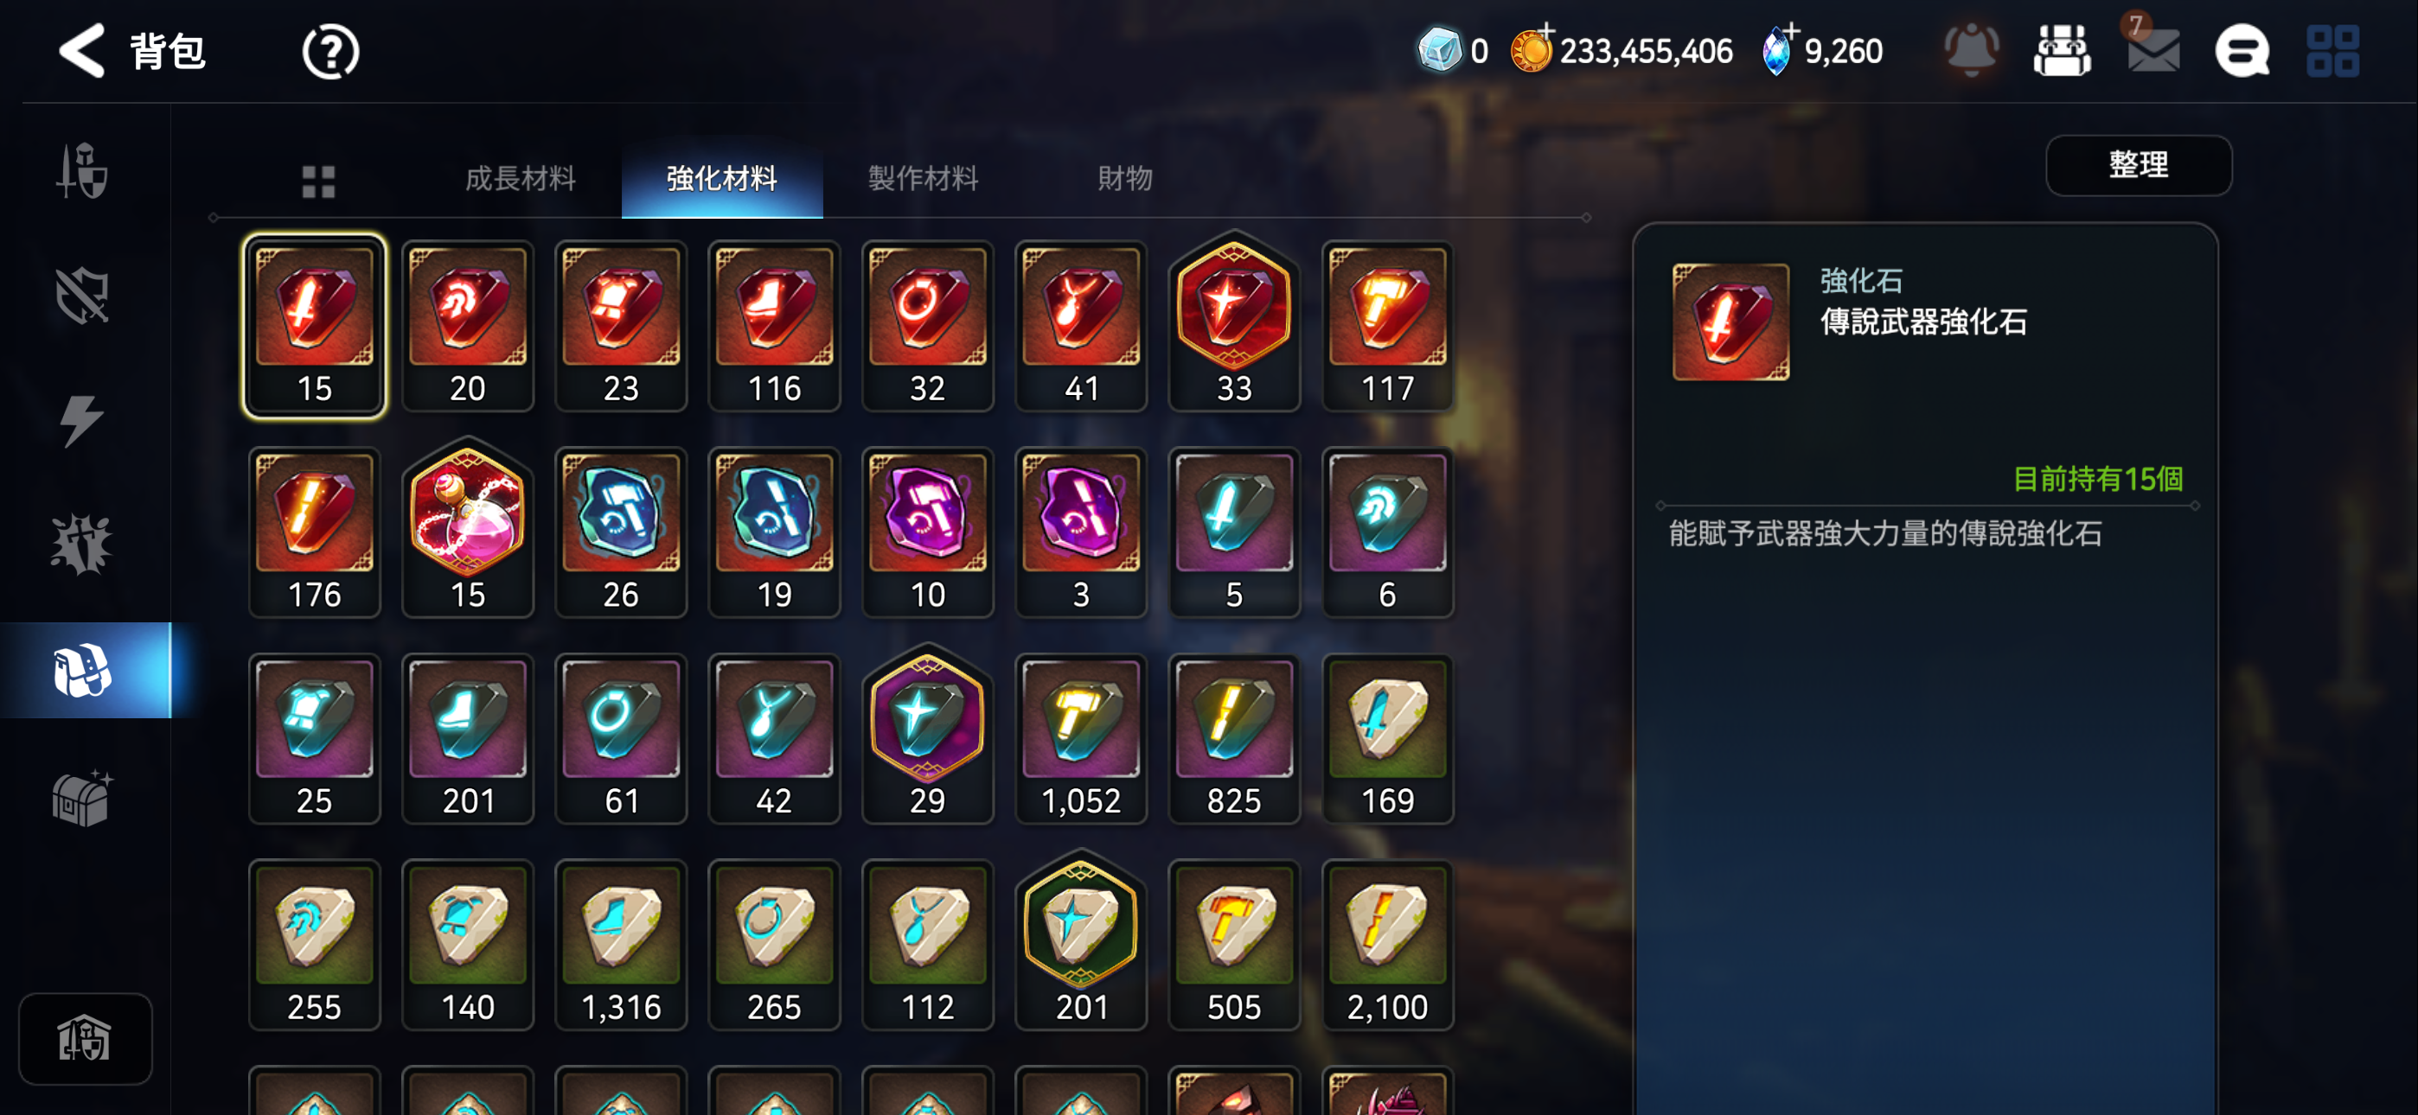2418x1115 pixels.
Task: Open the help question mark icon
Action: point(330,52)
